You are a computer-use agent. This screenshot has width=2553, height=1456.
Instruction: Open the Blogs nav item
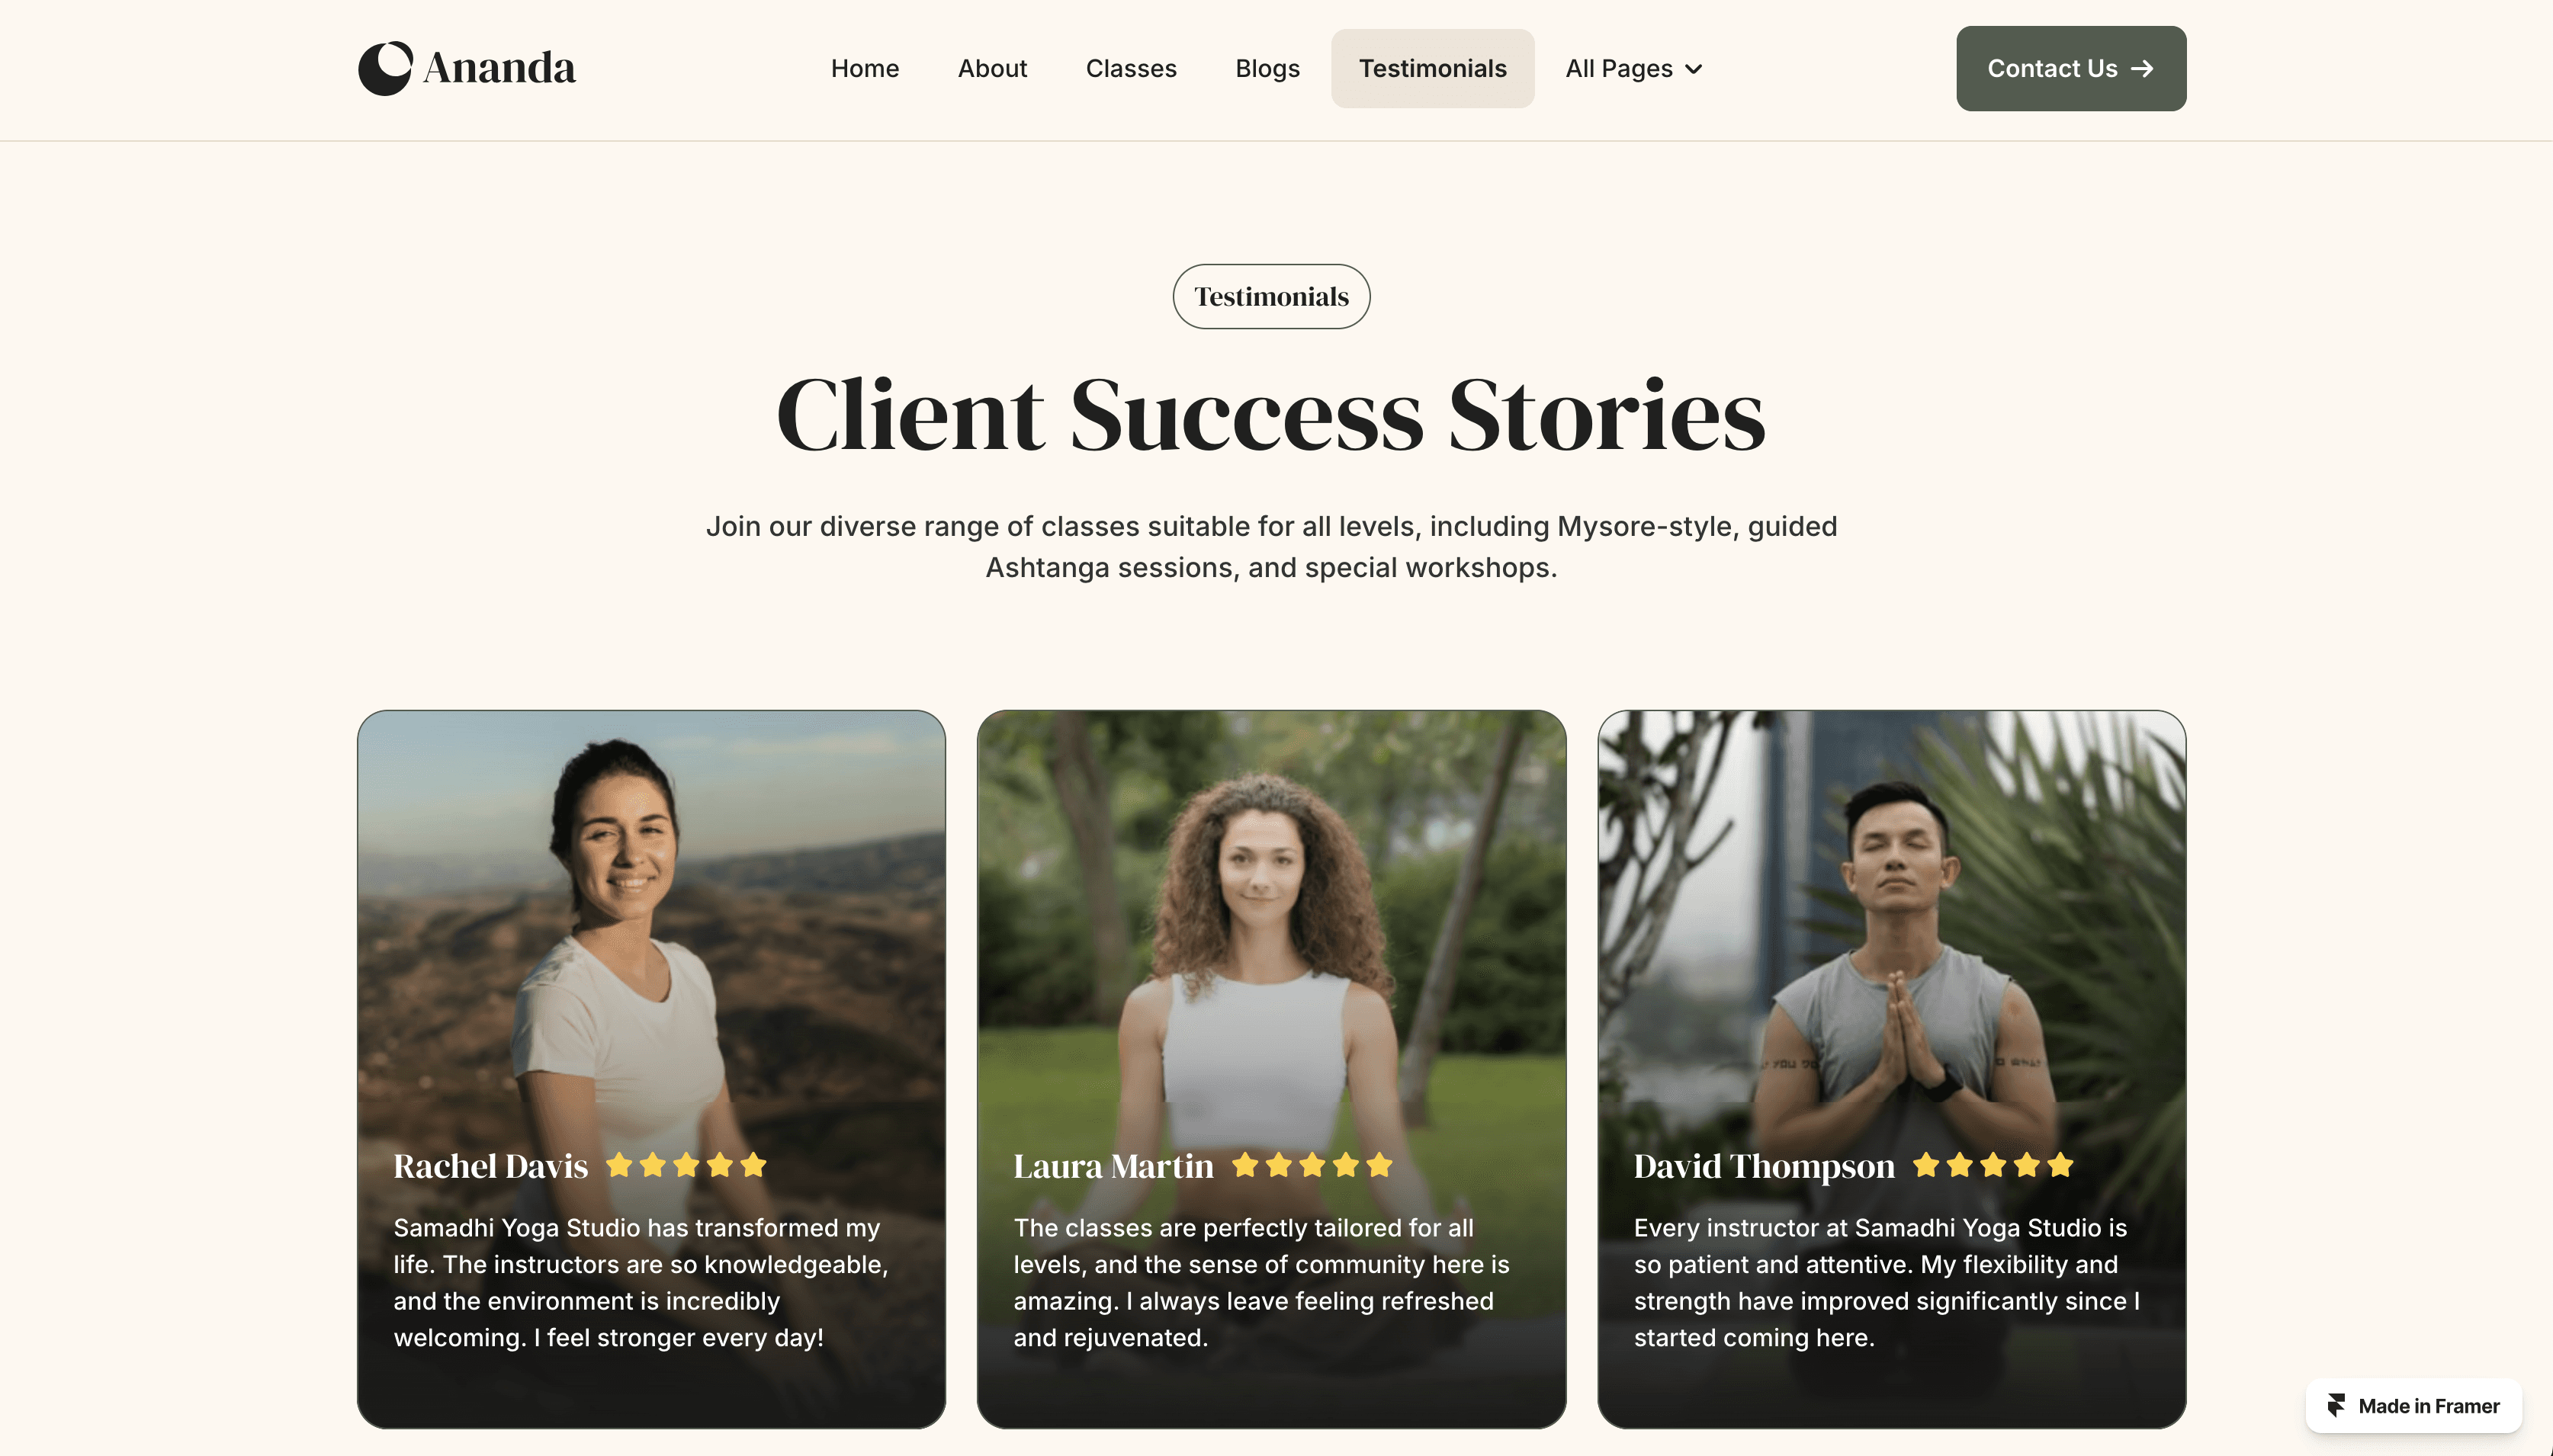point(1267,69)
